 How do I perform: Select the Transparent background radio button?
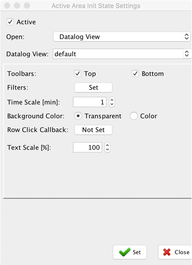(78, 116)
